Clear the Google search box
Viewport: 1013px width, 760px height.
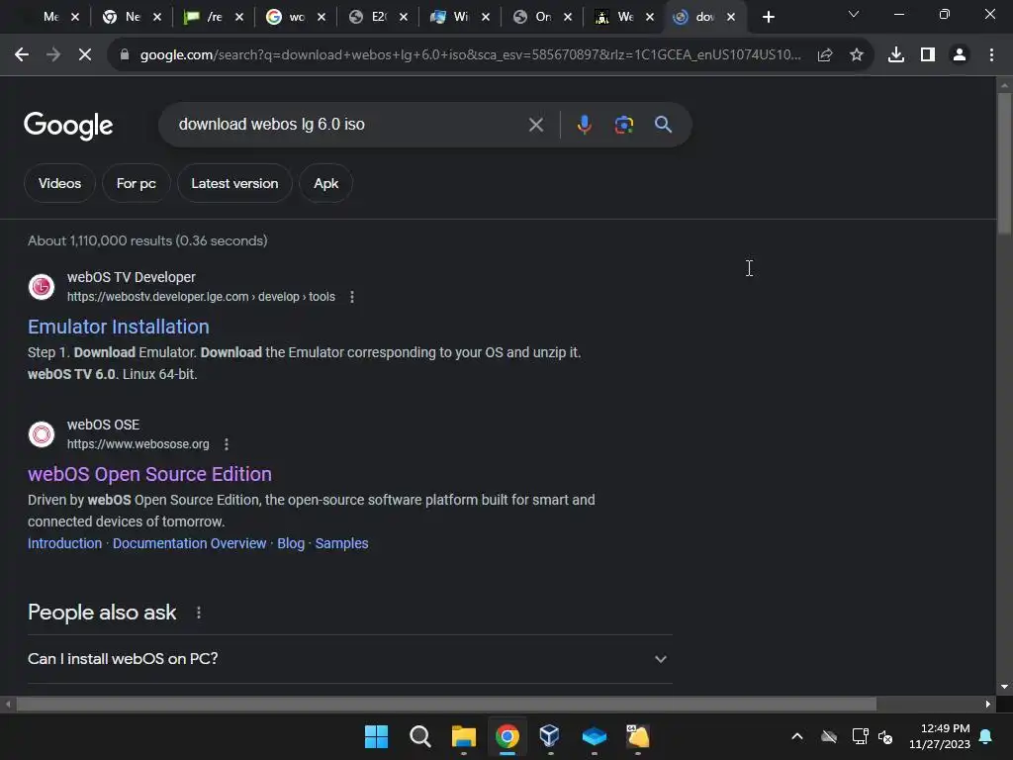(x=535, y=125)
